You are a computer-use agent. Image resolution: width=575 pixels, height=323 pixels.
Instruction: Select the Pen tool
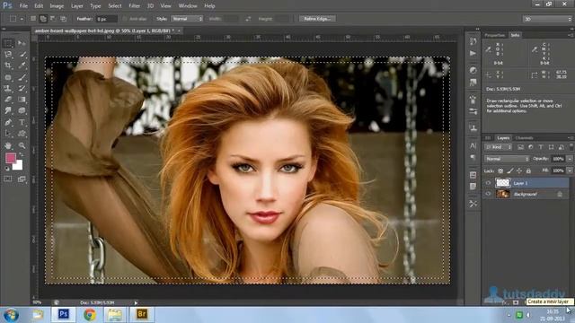tap(8, 122)
